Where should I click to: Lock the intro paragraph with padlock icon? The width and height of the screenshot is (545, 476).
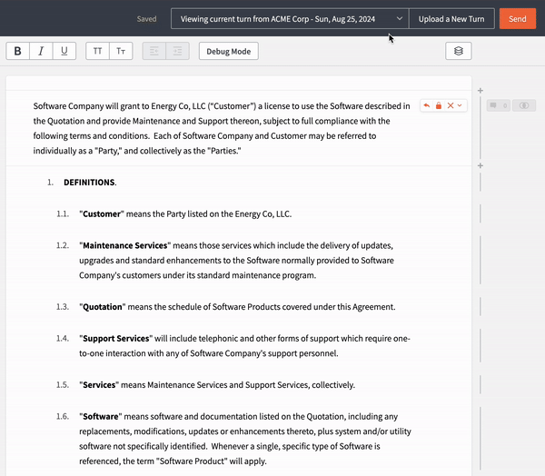coord(439,105)
